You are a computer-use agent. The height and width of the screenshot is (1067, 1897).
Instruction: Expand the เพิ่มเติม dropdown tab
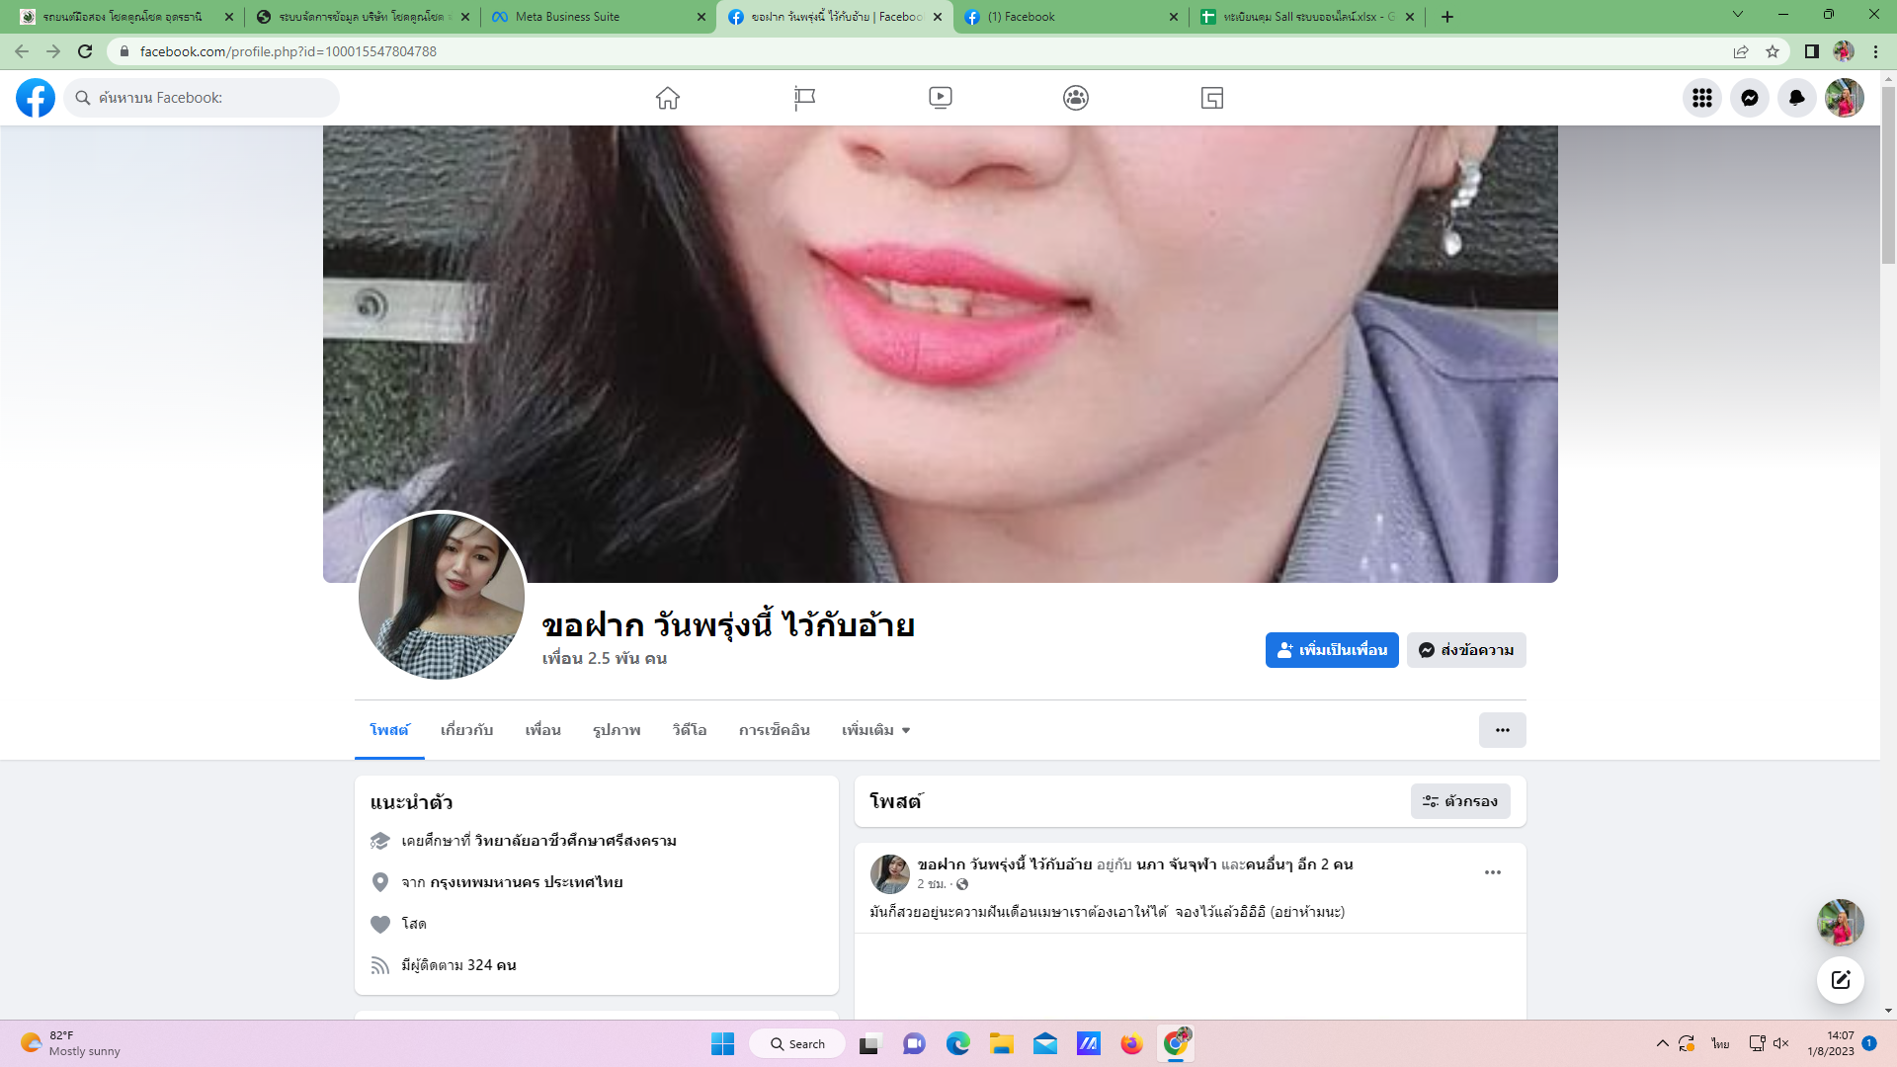(875, 730)
